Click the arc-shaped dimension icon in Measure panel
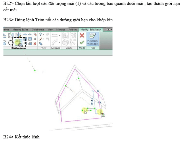184x147 pixels. tap(55, 42)
